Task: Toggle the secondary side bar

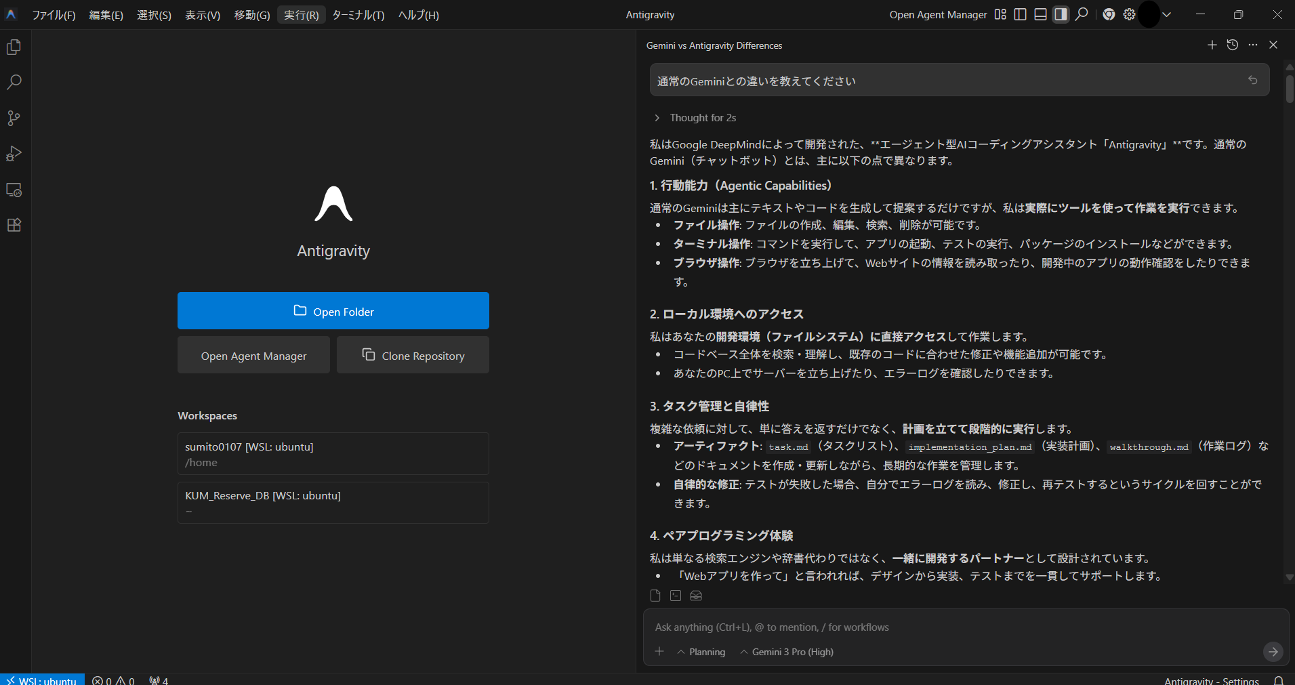Action: [x=1061, y=14]
